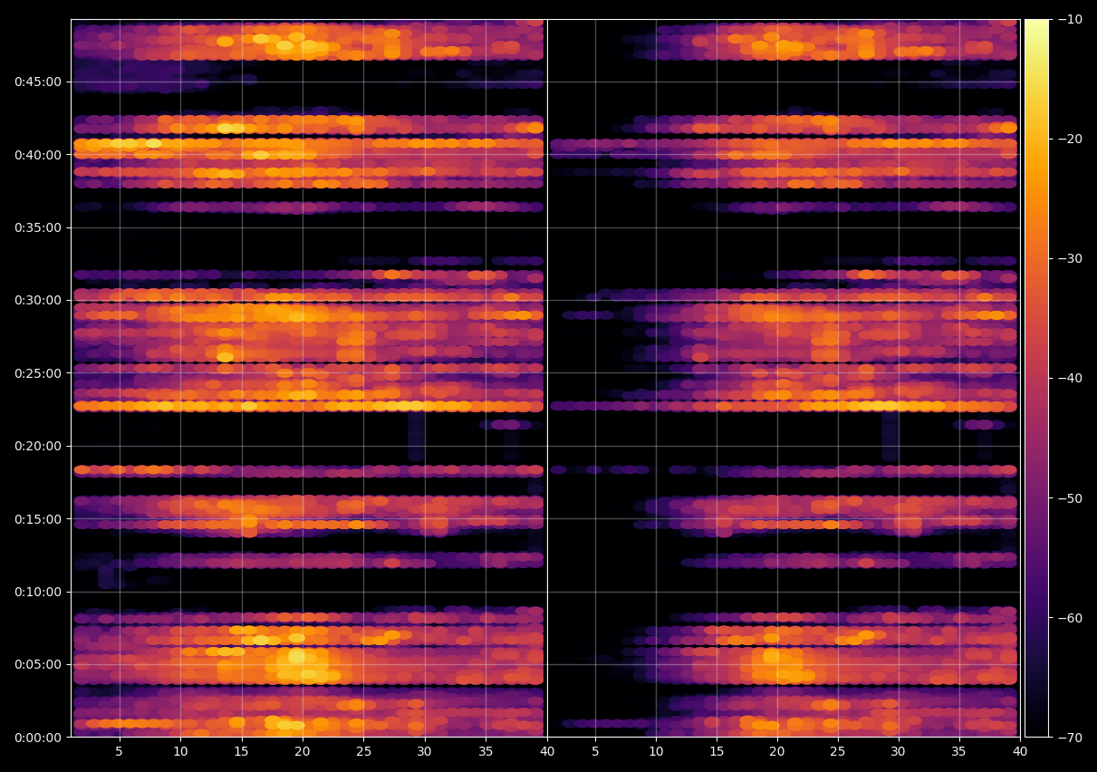This screenshot has height=772, width=1097.
Task: Click the −60 colorbar tick label
Action: 1069,618
